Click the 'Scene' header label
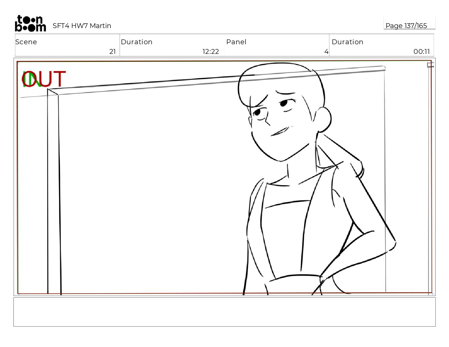This screenshot has width=449, height=347. [x=26, y=42]
